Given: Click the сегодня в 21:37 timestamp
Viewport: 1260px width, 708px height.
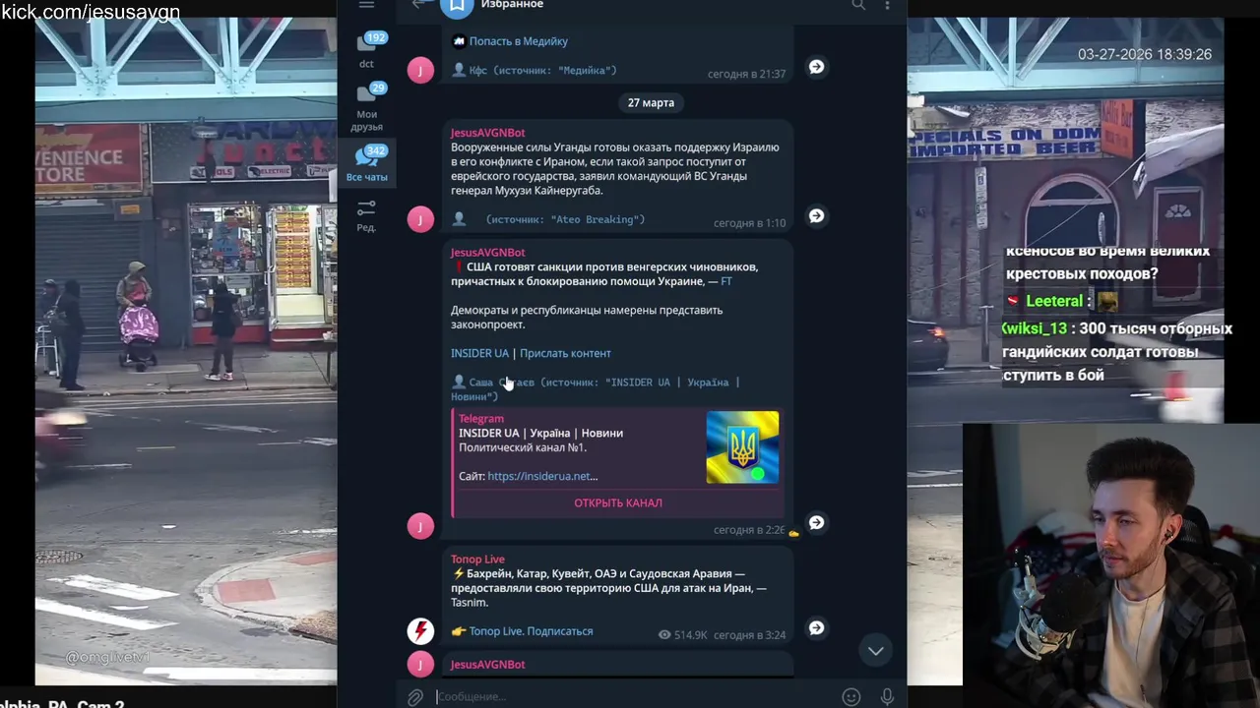Looking at the screenshot, I should [746, 74].
